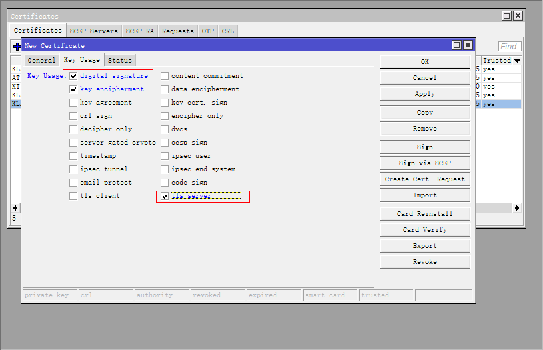Image resolution: width=543 pixels, height=350 pixels.
Task: Click the Find search field
Action: point(510,47)
